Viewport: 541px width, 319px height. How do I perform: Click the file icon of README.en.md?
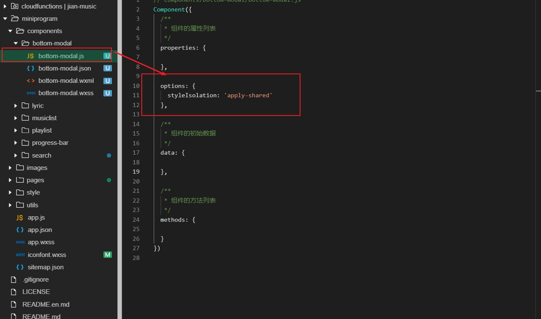pos(14,305)
